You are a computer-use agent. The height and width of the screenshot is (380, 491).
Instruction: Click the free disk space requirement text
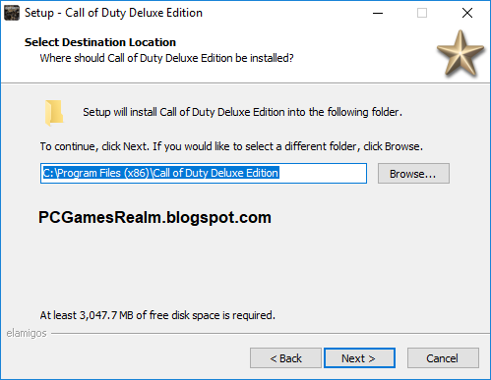tap(157, 315)
